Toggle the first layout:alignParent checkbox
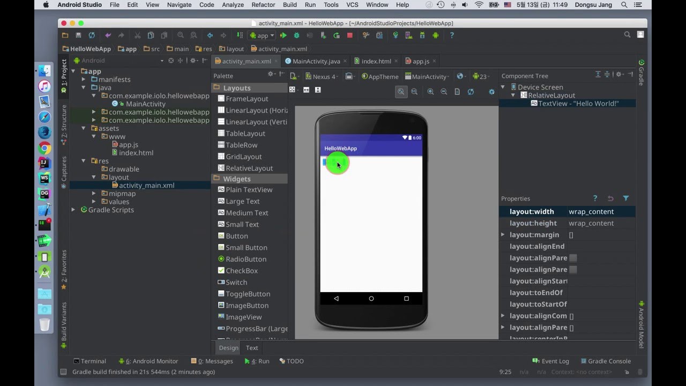The image size is (686, 386). pyautogui.click(x=573, y=258)
